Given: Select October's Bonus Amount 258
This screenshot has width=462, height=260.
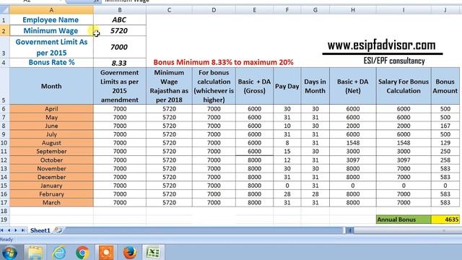Looking at the screenshot, I should pyautogui.click(x=445, y=160).
